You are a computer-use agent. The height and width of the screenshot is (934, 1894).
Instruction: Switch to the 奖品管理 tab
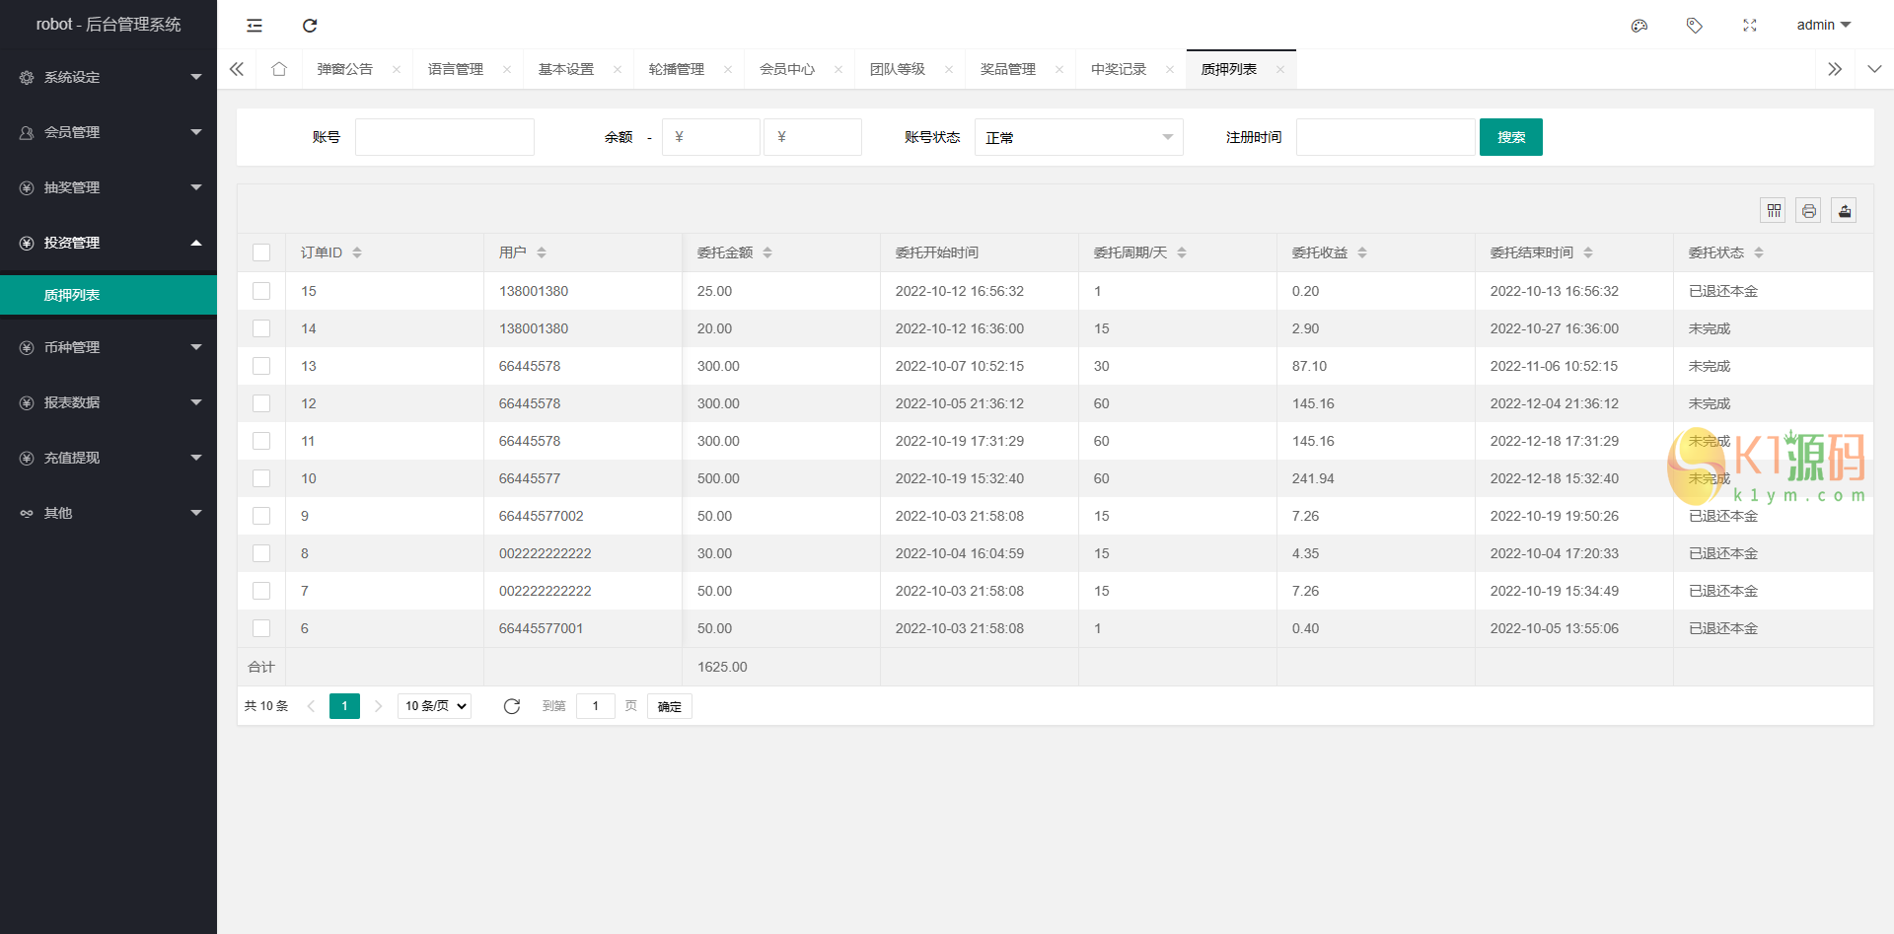pos(1007,69)
